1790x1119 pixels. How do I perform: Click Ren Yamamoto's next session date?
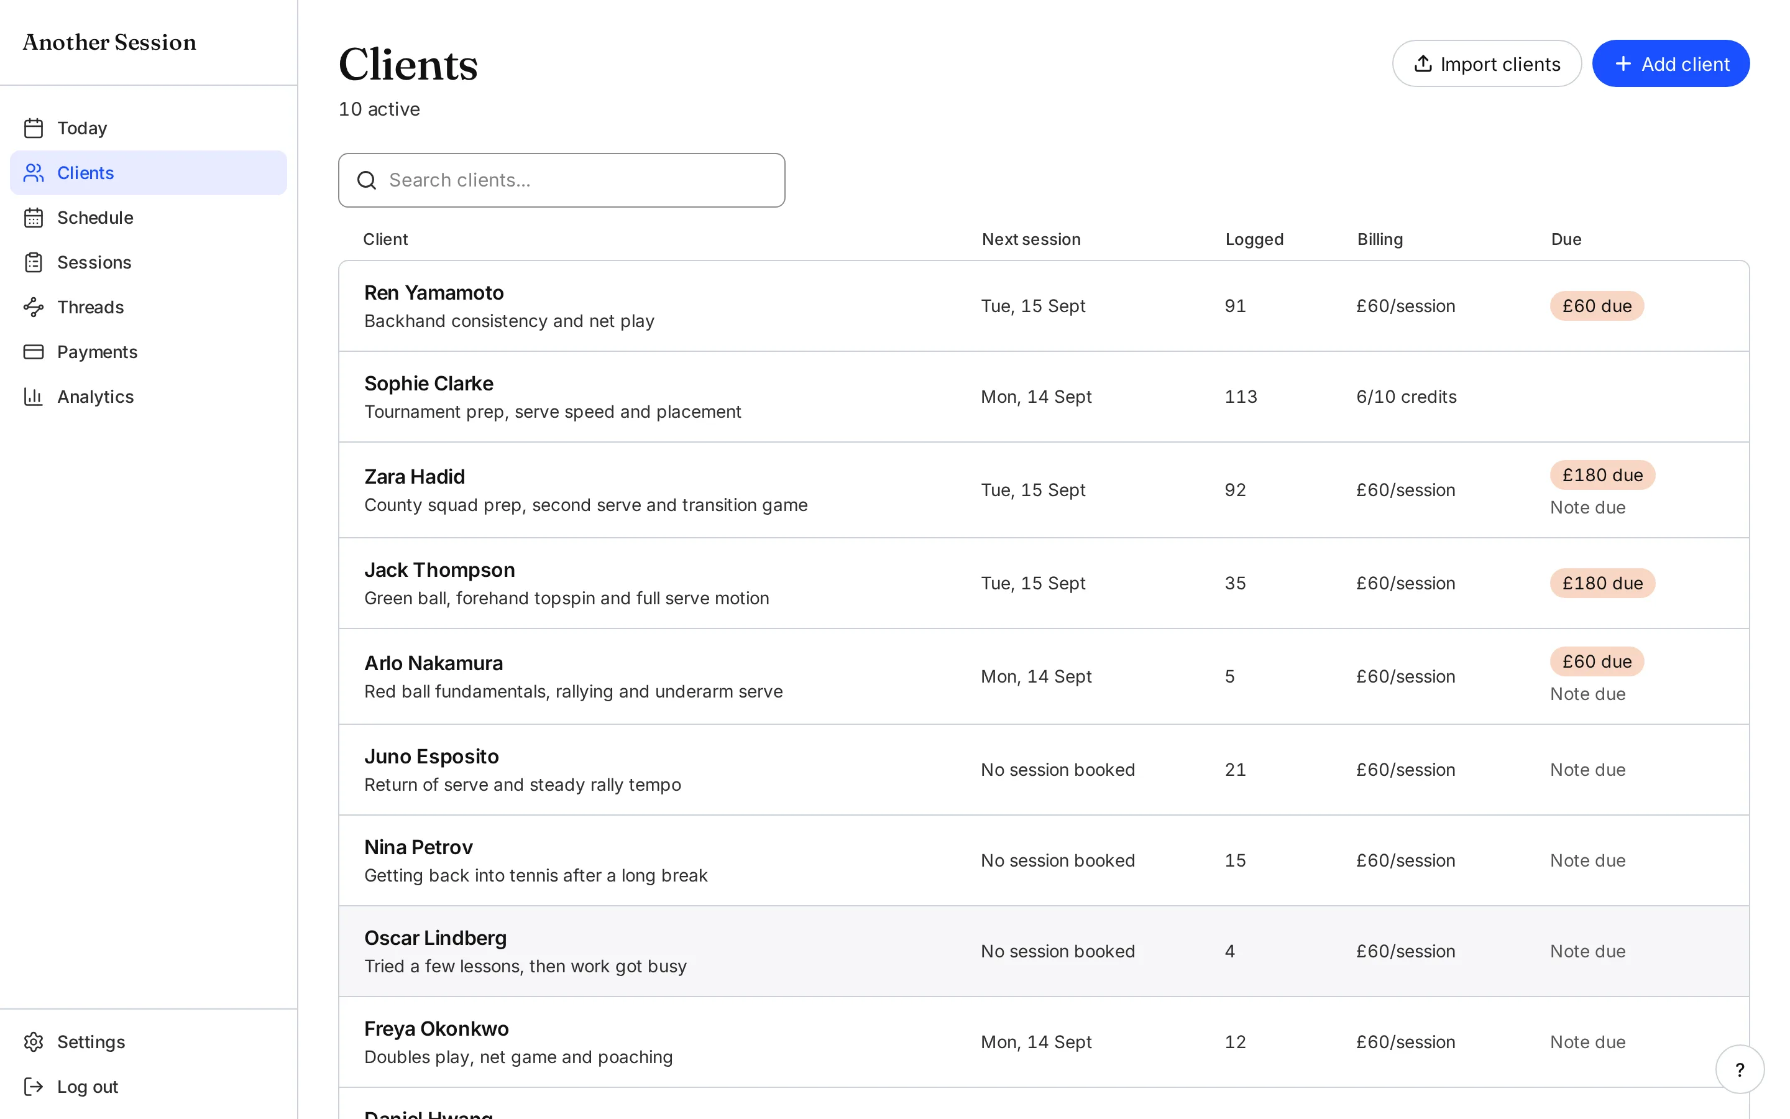tap(1034, 306)
